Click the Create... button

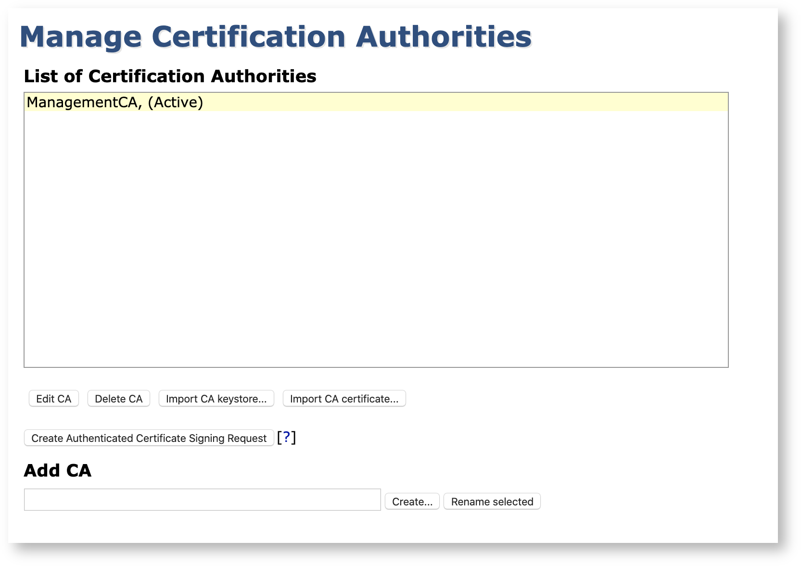click(412, 502)
